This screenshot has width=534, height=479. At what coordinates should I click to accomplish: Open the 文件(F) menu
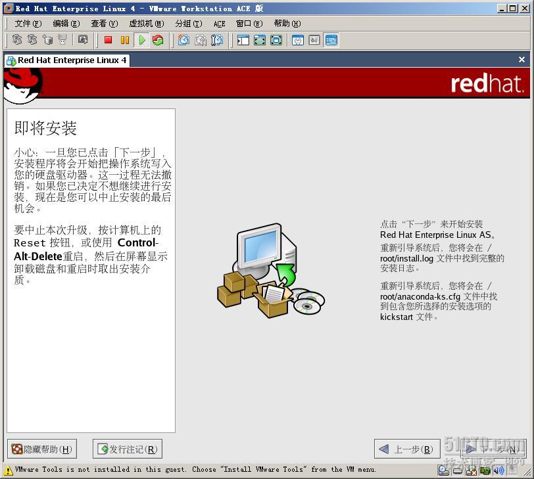[28, 24]
